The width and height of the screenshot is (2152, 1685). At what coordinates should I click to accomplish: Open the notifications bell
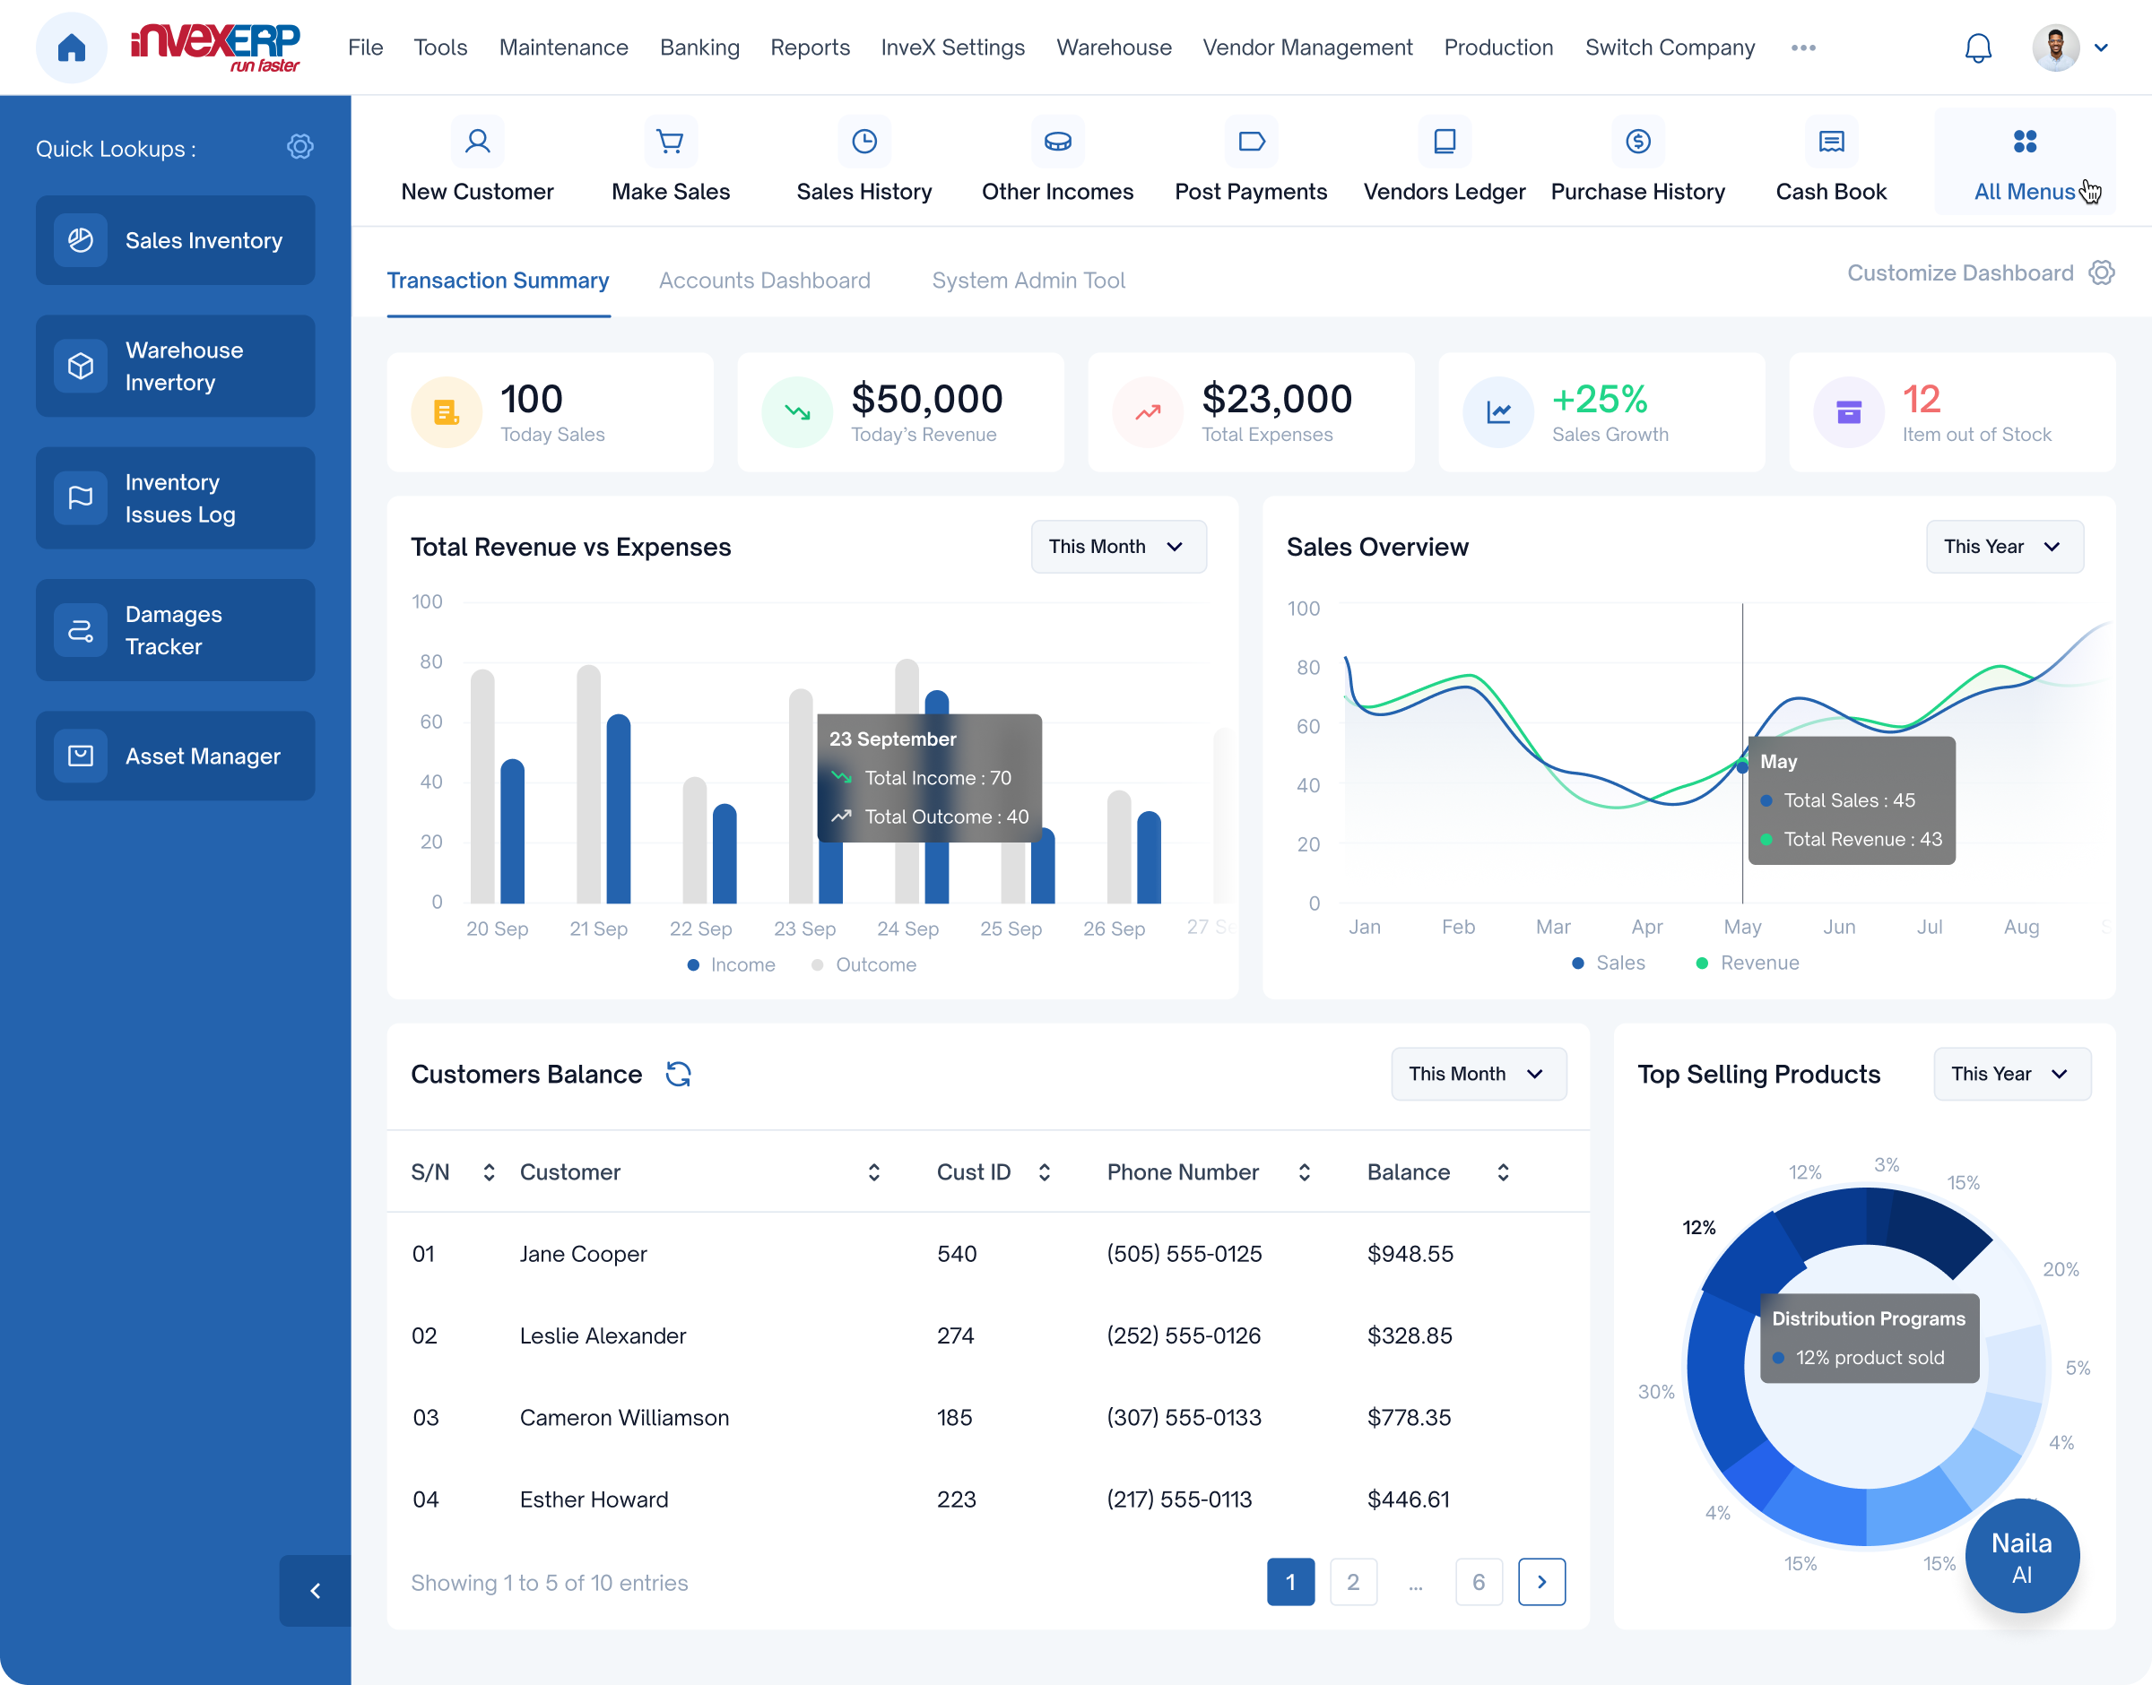[x=1977, y=48]
